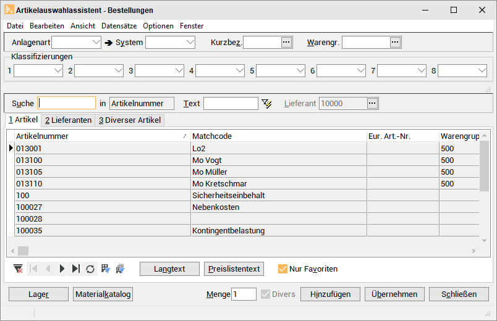Image resolution: width=497 pixels, height=321 pixels.
Task: Open the Lieferant lookup ellipsis button
Action: [x=372, y=104]
